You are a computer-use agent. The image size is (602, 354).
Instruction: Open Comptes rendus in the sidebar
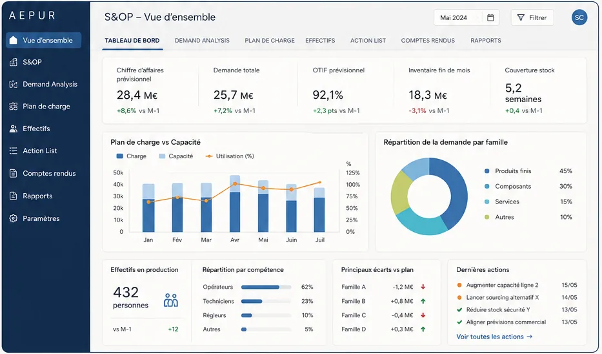(43, 173)
